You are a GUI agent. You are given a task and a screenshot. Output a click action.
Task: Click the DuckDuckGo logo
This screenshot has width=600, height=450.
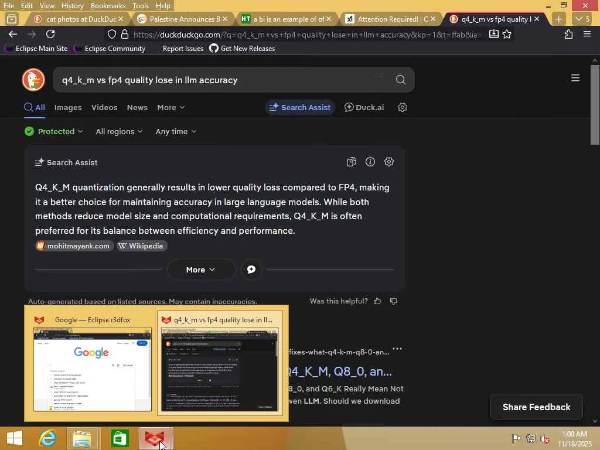pyautogui.click(x=33, y=80)
